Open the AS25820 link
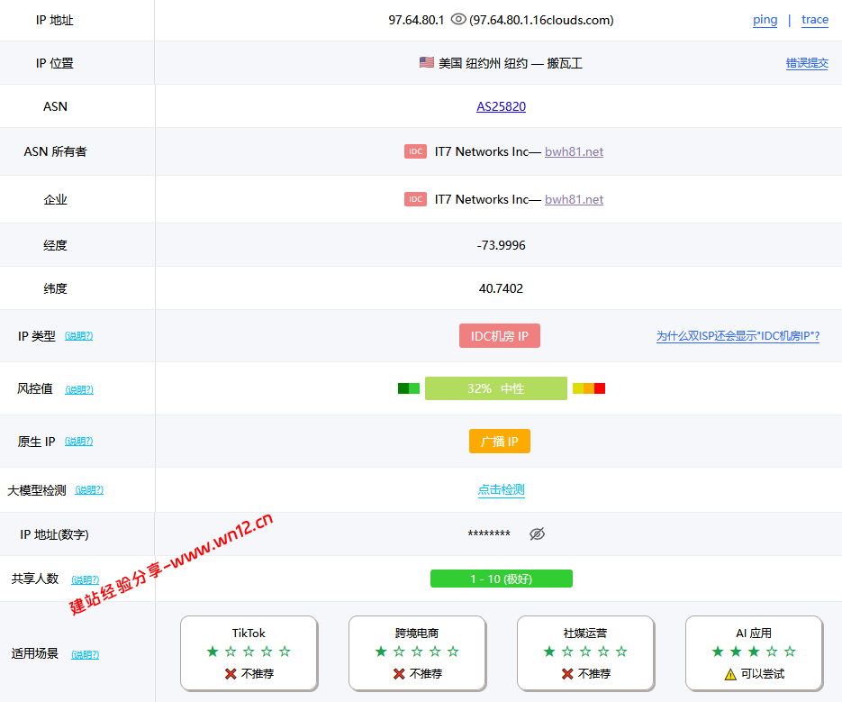 (501, 106)
